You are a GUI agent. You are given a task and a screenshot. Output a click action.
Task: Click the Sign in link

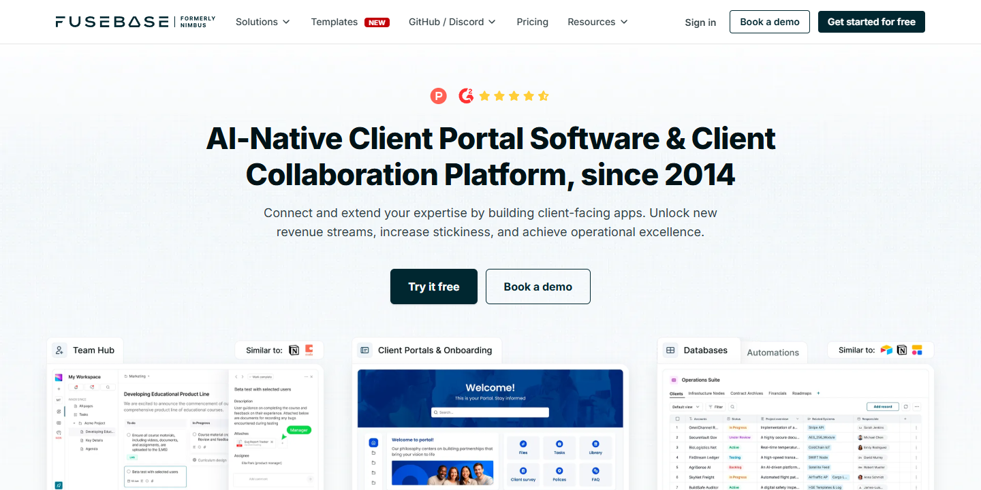(700, 22)
